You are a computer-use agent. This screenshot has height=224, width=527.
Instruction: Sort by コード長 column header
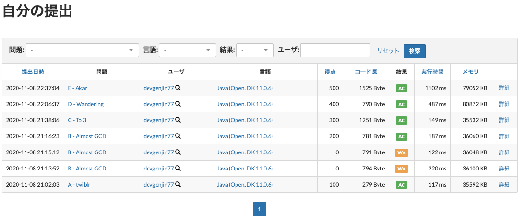(366, 72)
